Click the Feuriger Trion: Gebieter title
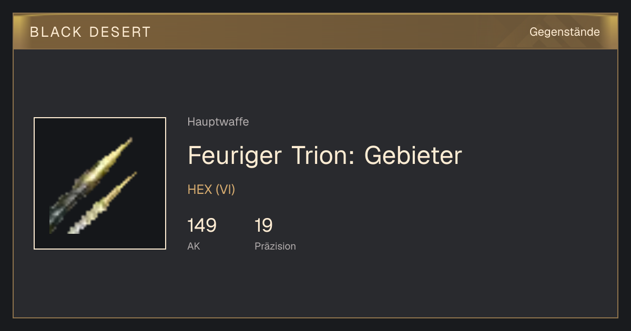The image size is (631, 331). 324,156
